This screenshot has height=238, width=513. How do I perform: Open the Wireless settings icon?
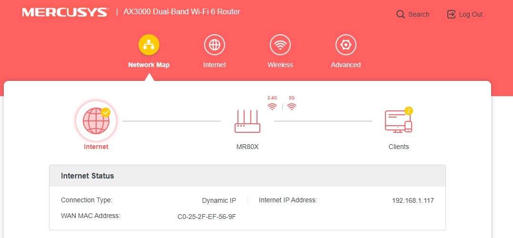[x=280, y=45]
